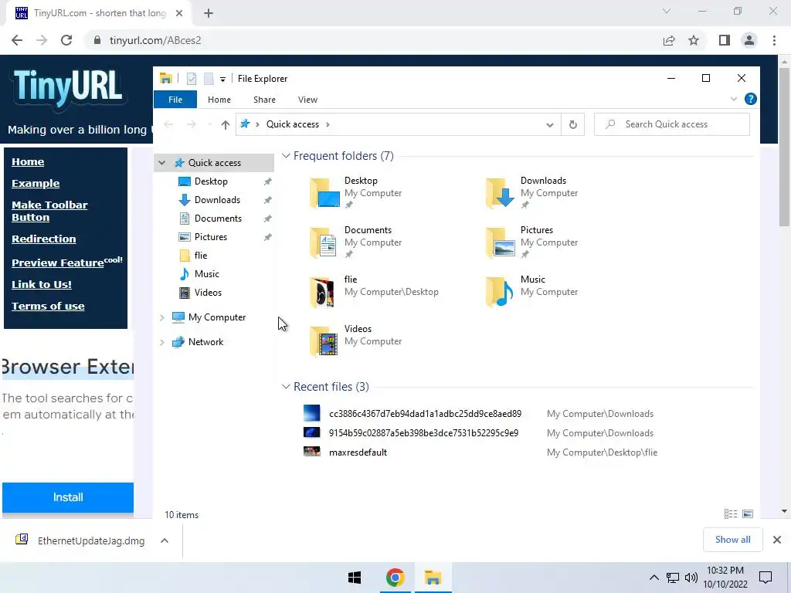The height and width of the screenshot is (593, 791).
Task: Open Terms of use link on TinyURL
Action: (x=48, y=306)
